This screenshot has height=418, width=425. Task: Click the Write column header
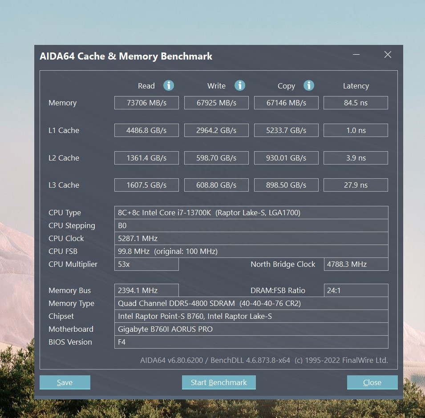[x=216, y=86]
